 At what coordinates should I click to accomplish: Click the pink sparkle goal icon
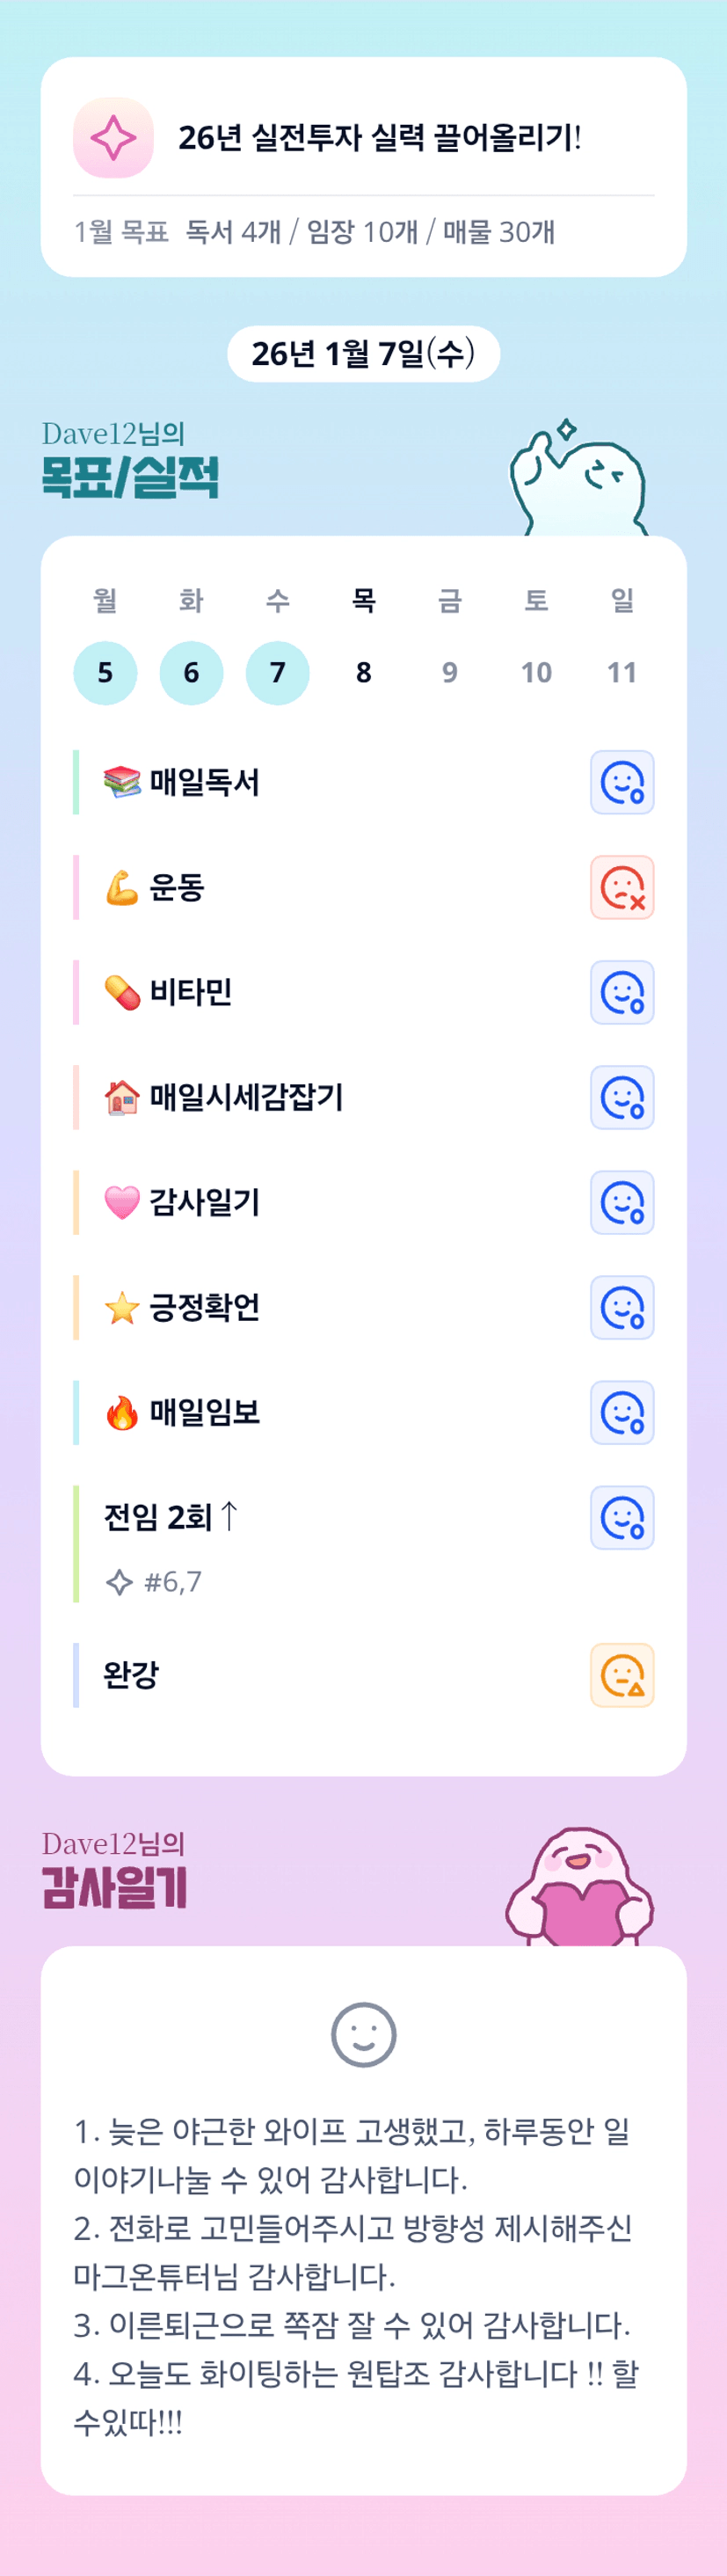(x=113, y=138)
